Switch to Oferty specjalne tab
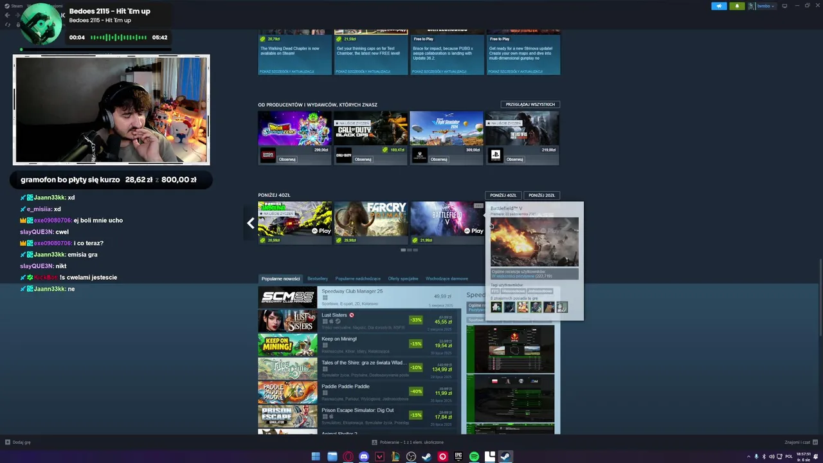The width and height of the screenshot is (823, 463). click(x=403, y=278)
